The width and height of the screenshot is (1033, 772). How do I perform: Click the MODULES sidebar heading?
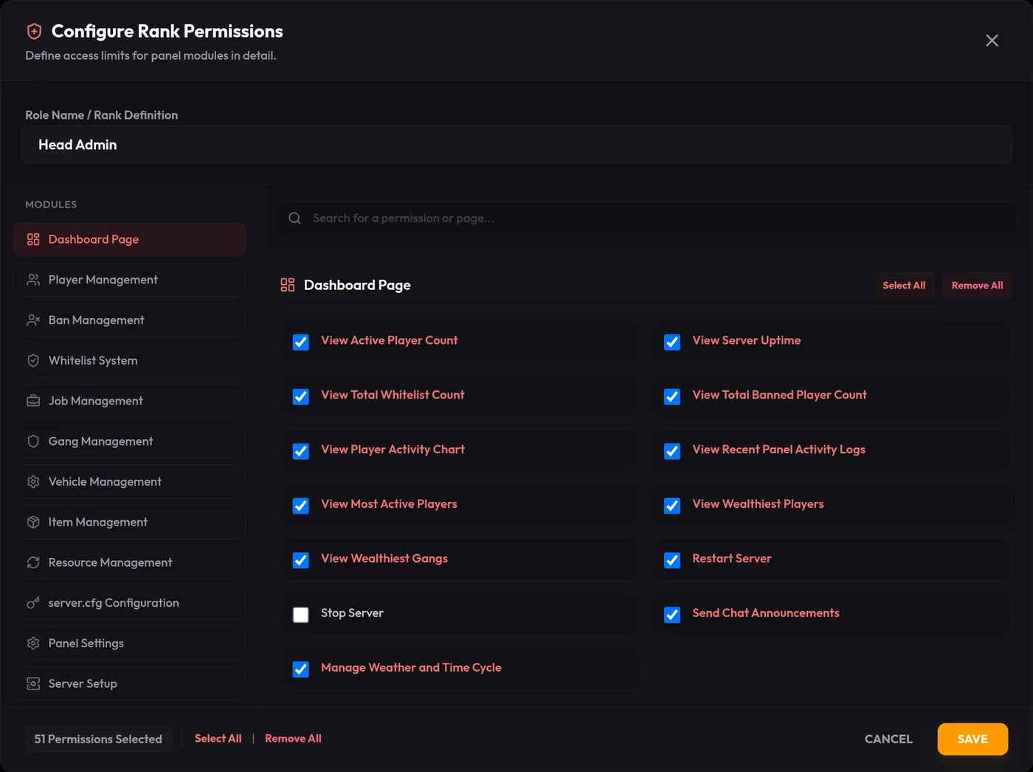(x=51, y=204)
